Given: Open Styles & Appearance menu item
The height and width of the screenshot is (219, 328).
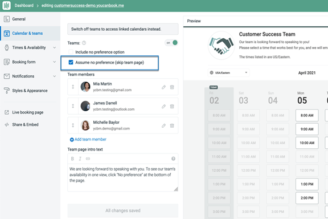Looking at the screenshot, I should (x=30, y=91).
